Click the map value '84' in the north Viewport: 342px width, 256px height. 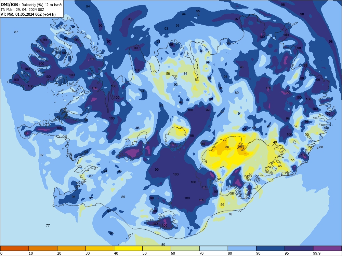[x=185, y=74]
